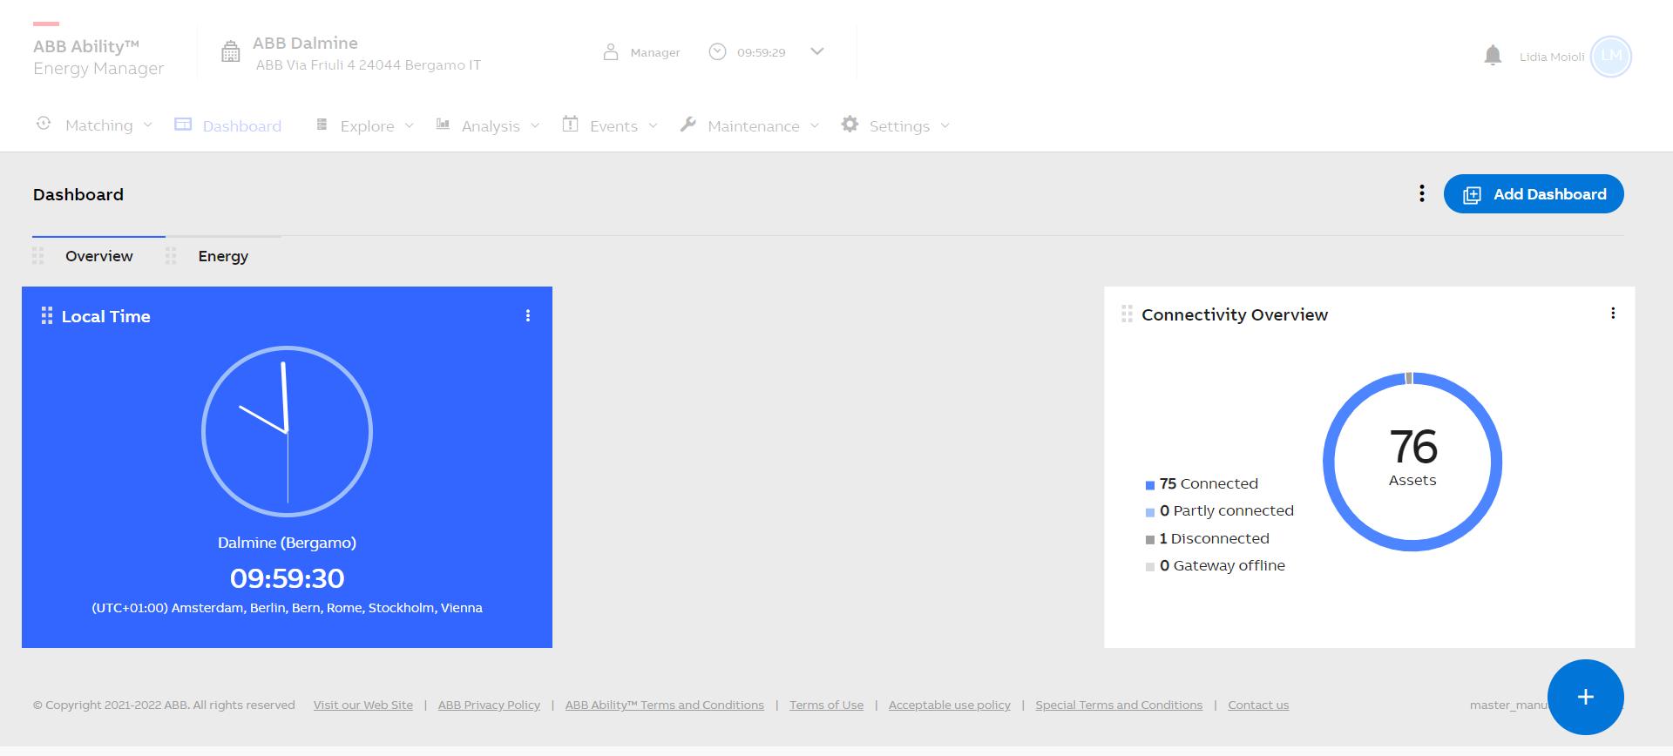Viewport: 1673px width, 756px height.
Task: Click the '1 Disconnected' legend text
Action: (x=1214, y=538)
